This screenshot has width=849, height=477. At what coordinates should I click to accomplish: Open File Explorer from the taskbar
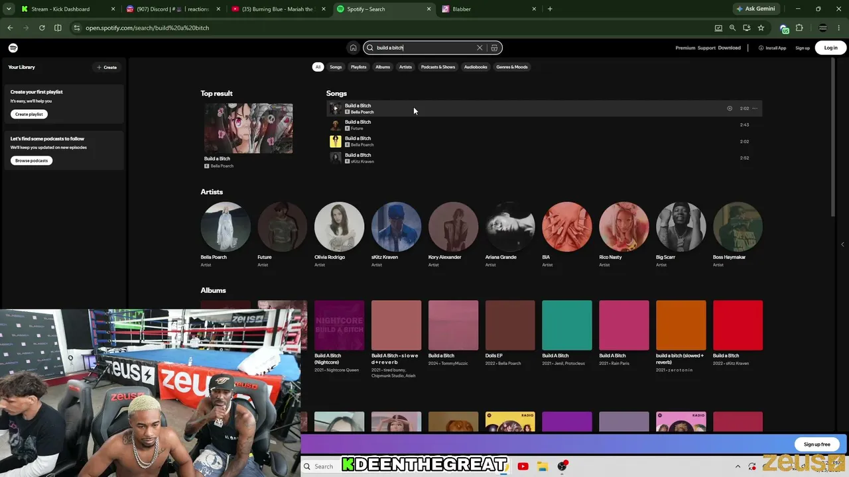tap(542, 466)
